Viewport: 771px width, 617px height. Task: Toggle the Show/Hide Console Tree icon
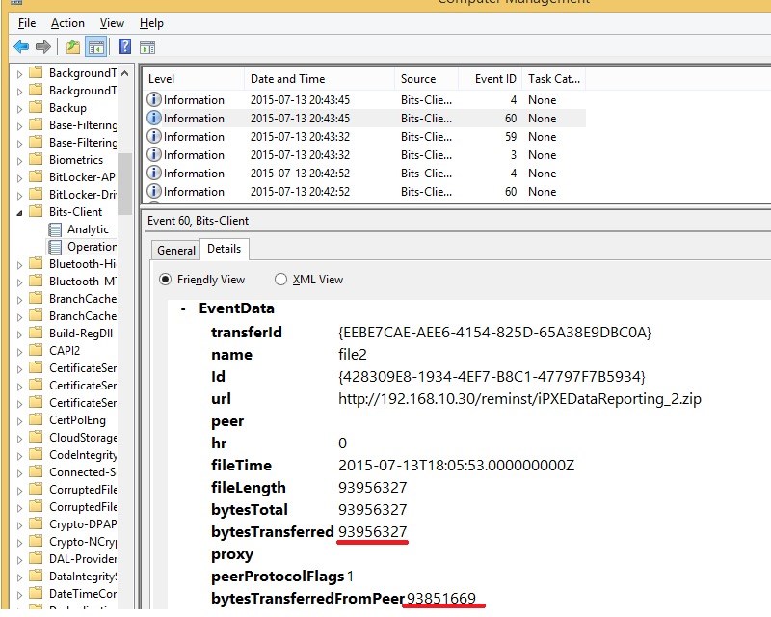[x=95, y=46]
